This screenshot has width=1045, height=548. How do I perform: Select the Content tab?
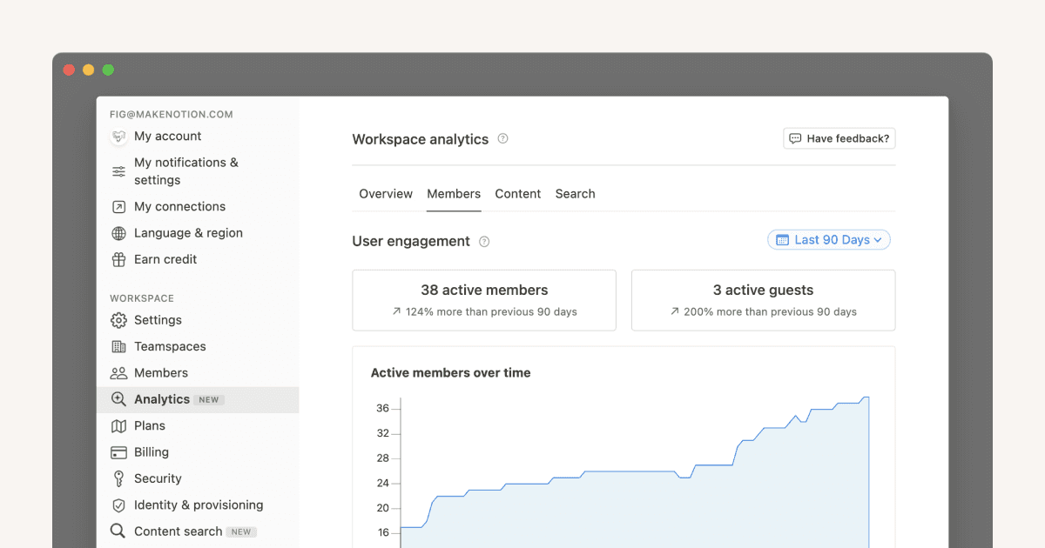tap(517, 193)
